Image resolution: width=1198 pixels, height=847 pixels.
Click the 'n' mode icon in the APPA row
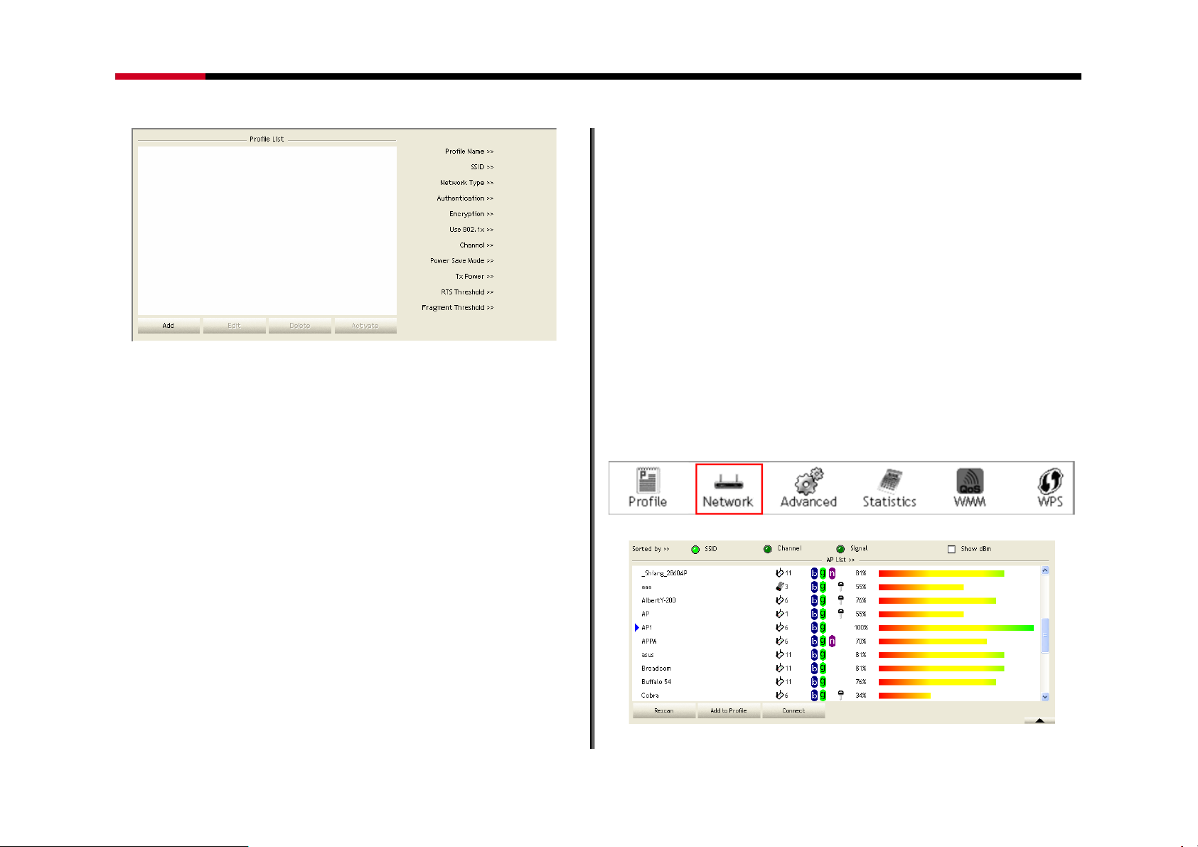(x=832, y=641)
